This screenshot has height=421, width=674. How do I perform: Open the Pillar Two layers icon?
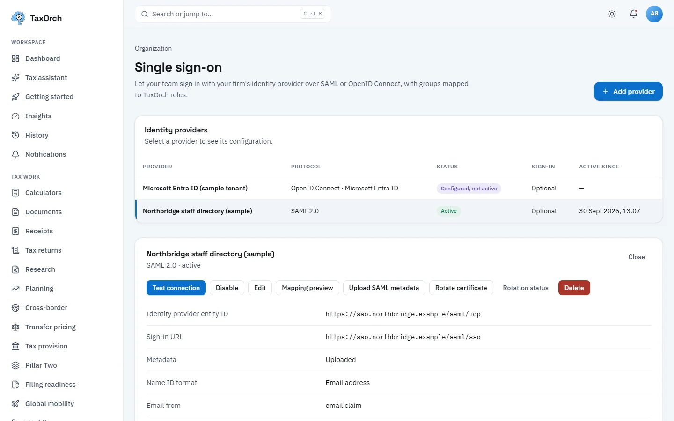15,365
